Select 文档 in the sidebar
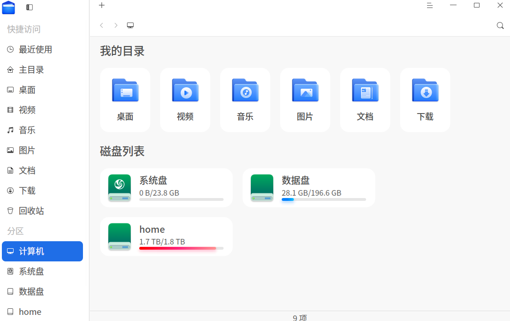 42,171
